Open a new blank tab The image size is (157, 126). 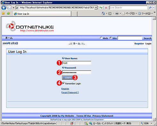(x=74, y=14)
